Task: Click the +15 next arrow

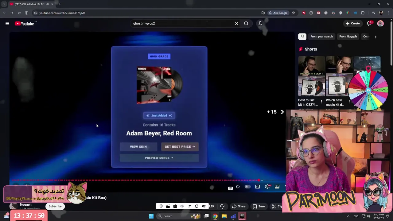Action: 282,112
